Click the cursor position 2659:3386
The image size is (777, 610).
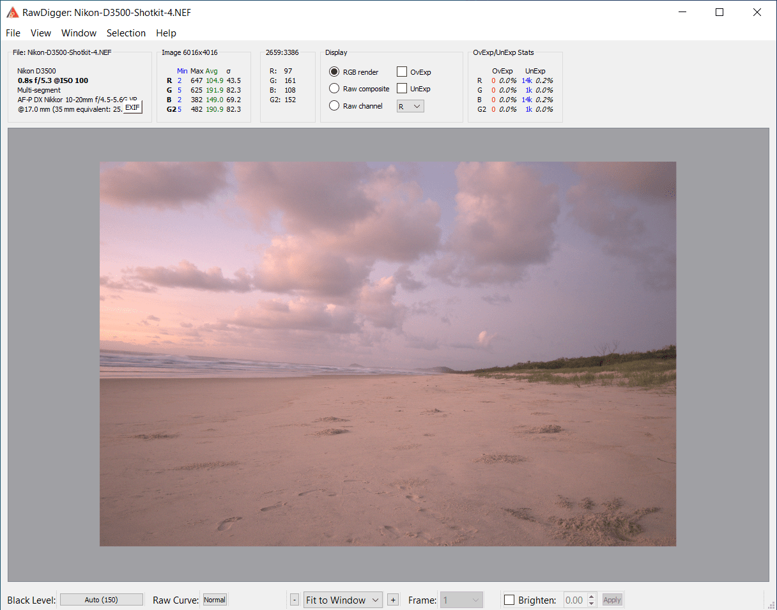click(x=282, y=52)
